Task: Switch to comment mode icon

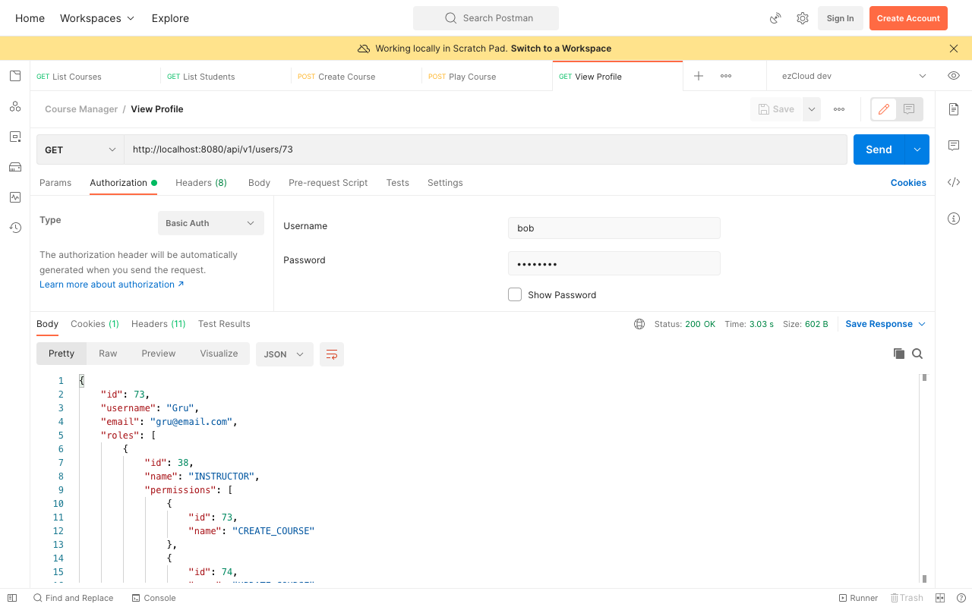Action: click(909, 109)
